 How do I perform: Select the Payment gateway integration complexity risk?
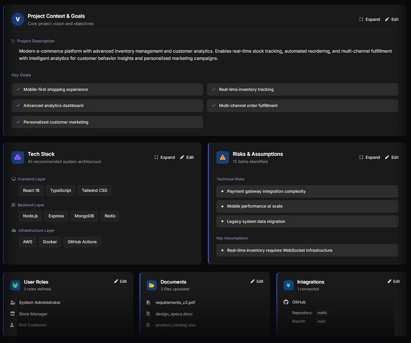(x=307, y=191)
